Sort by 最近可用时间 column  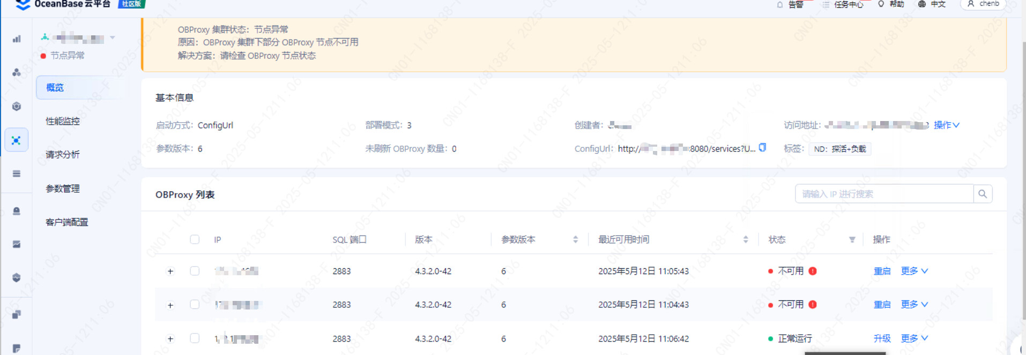click(746, 239)
